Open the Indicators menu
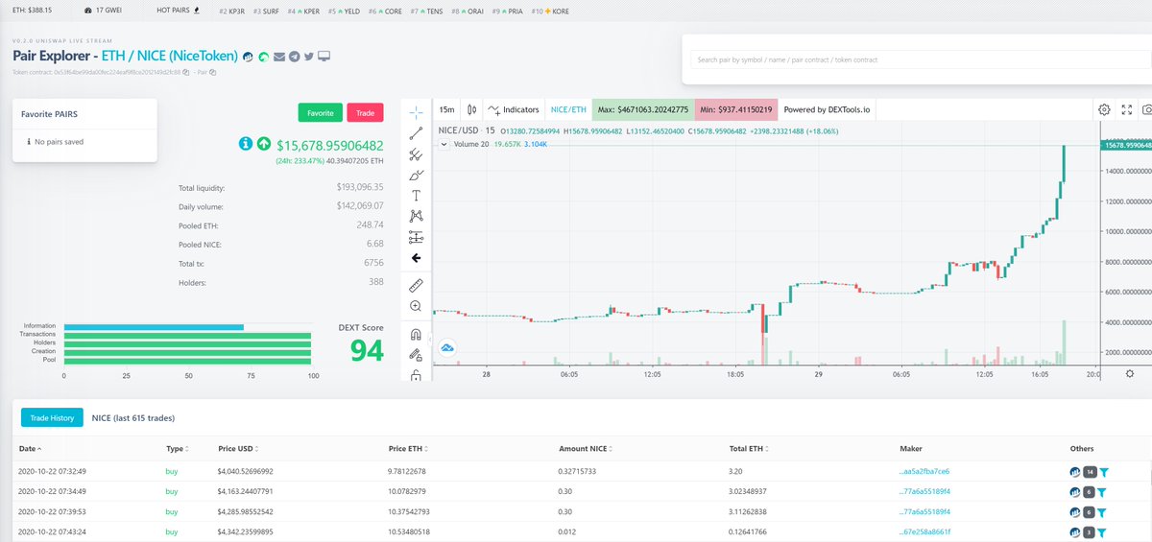Image resolution: width=1152 pixels, height=542 pixels. coord(513,110)
